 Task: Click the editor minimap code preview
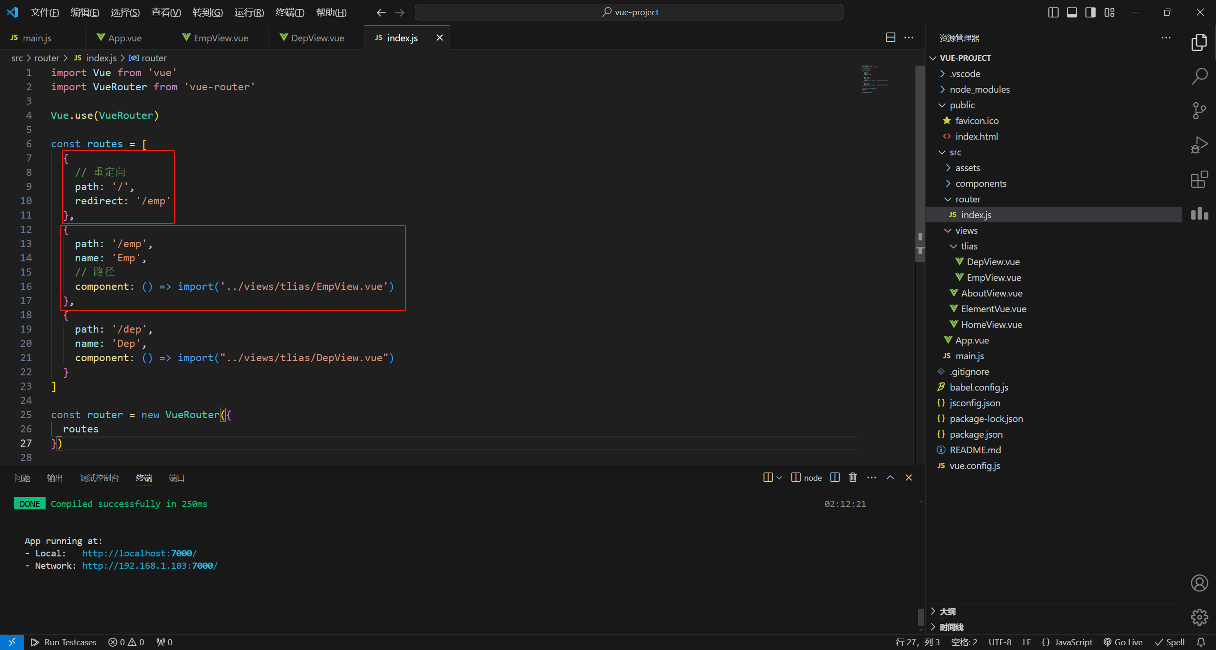(x=875, y=79)
